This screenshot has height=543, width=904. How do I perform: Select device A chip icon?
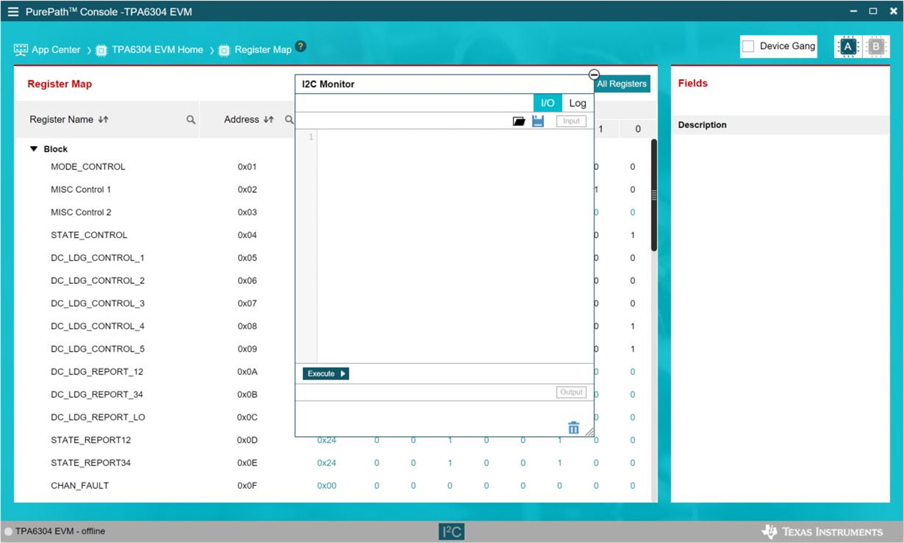click(847, 47)
